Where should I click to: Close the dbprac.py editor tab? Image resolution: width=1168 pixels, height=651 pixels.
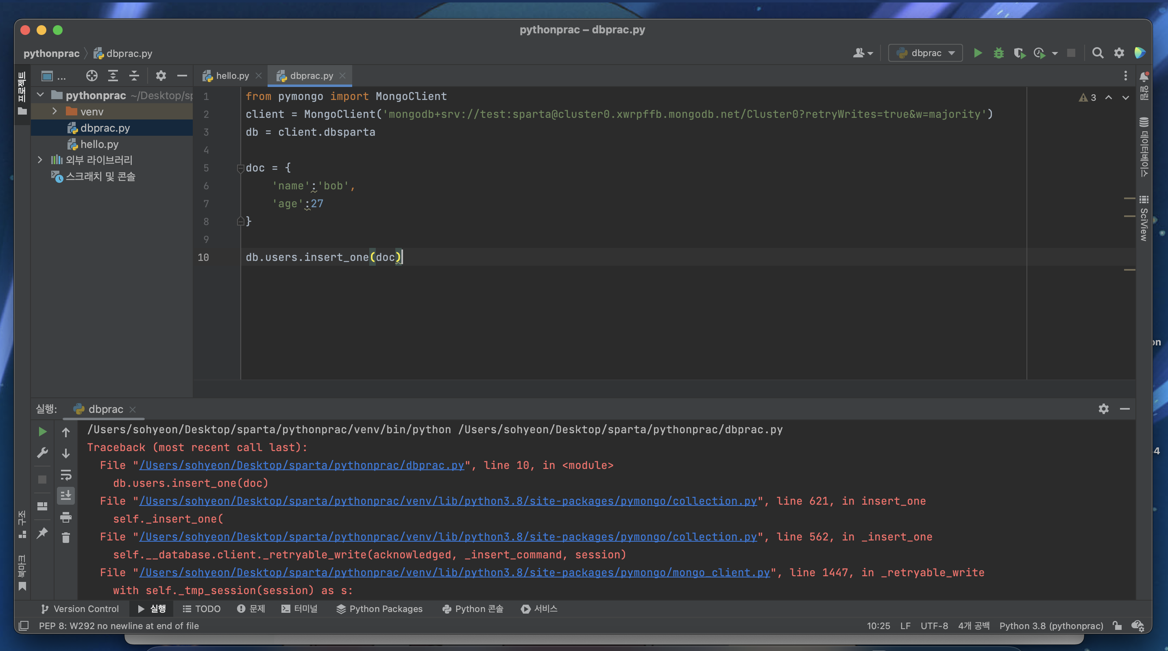pos(342,76)
